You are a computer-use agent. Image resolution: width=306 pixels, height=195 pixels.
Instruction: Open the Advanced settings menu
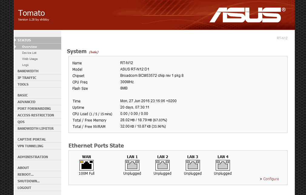point(38,102)
